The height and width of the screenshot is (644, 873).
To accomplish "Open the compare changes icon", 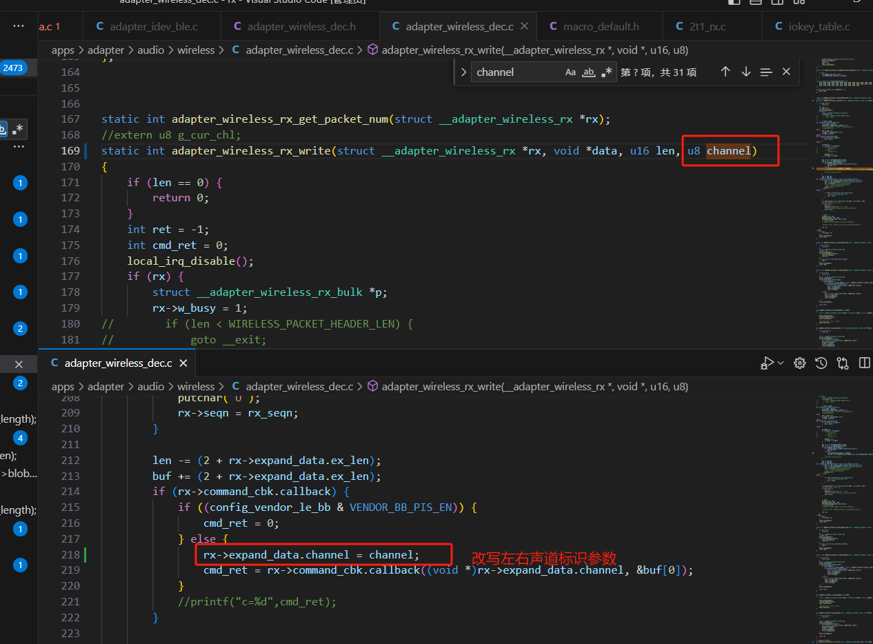I will point(842,363).
